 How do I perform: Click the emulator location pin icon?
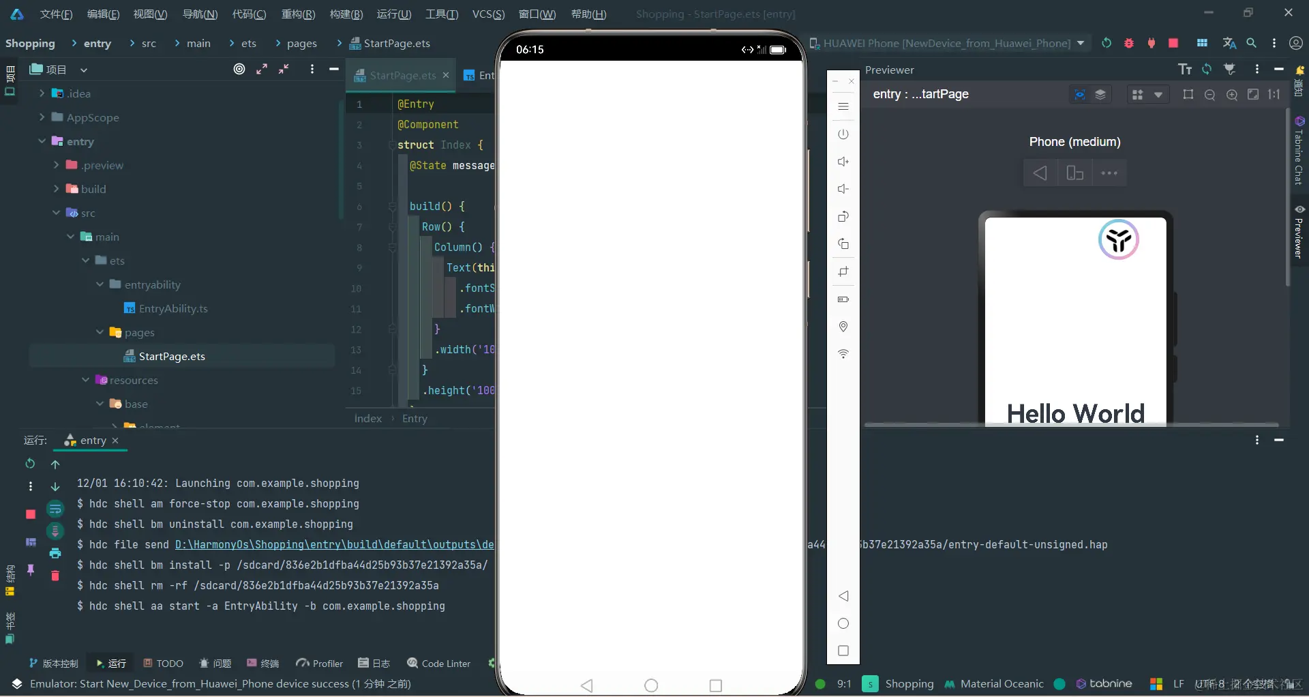pyautogui.click(x=843, y=327)
